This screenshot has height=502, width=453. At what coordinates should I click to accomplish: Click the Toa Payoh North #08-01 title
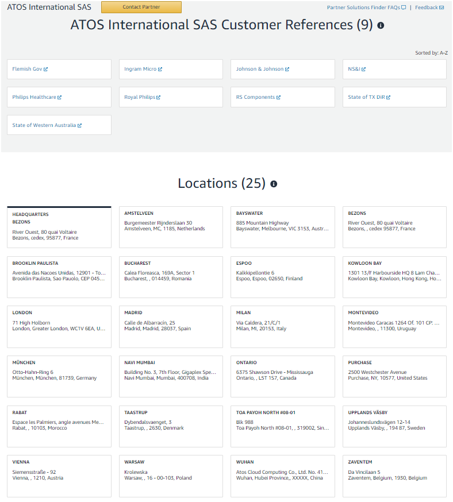[266, 412]
